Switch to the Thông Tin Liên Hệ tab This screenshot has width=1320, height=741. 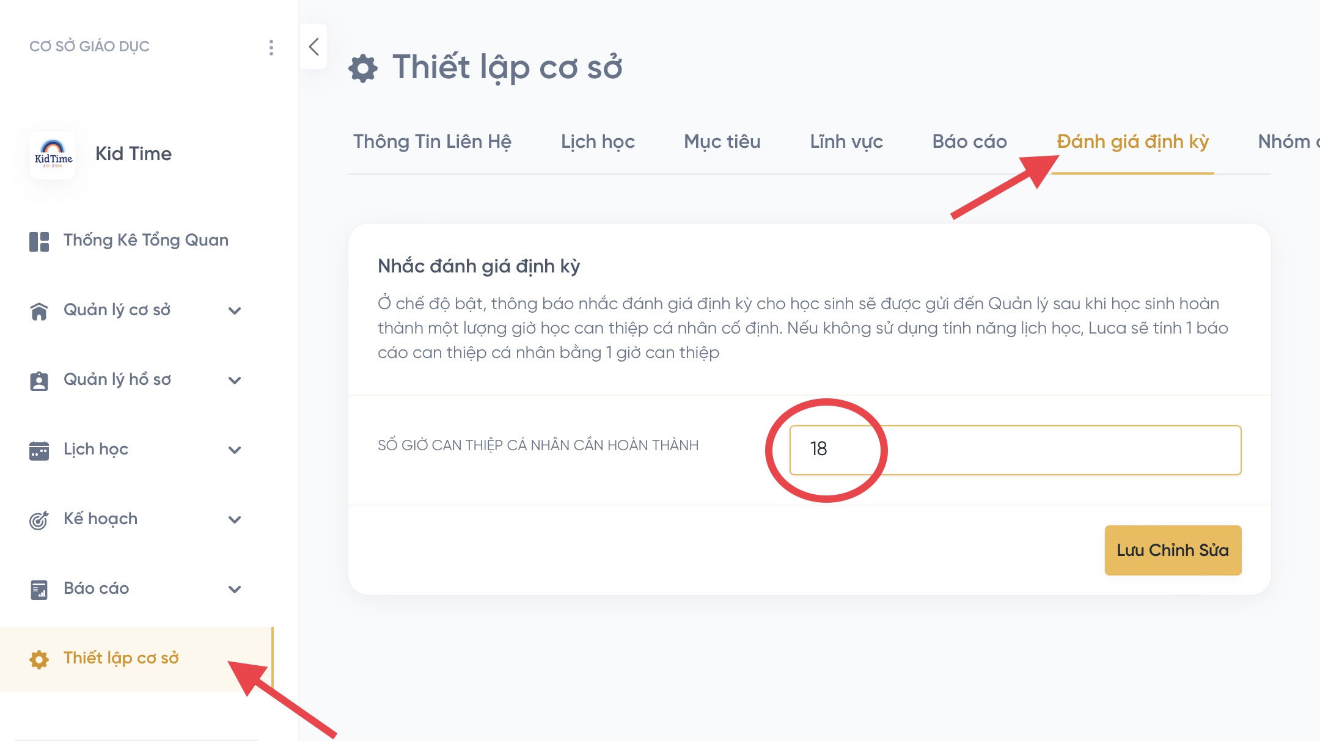432,142
